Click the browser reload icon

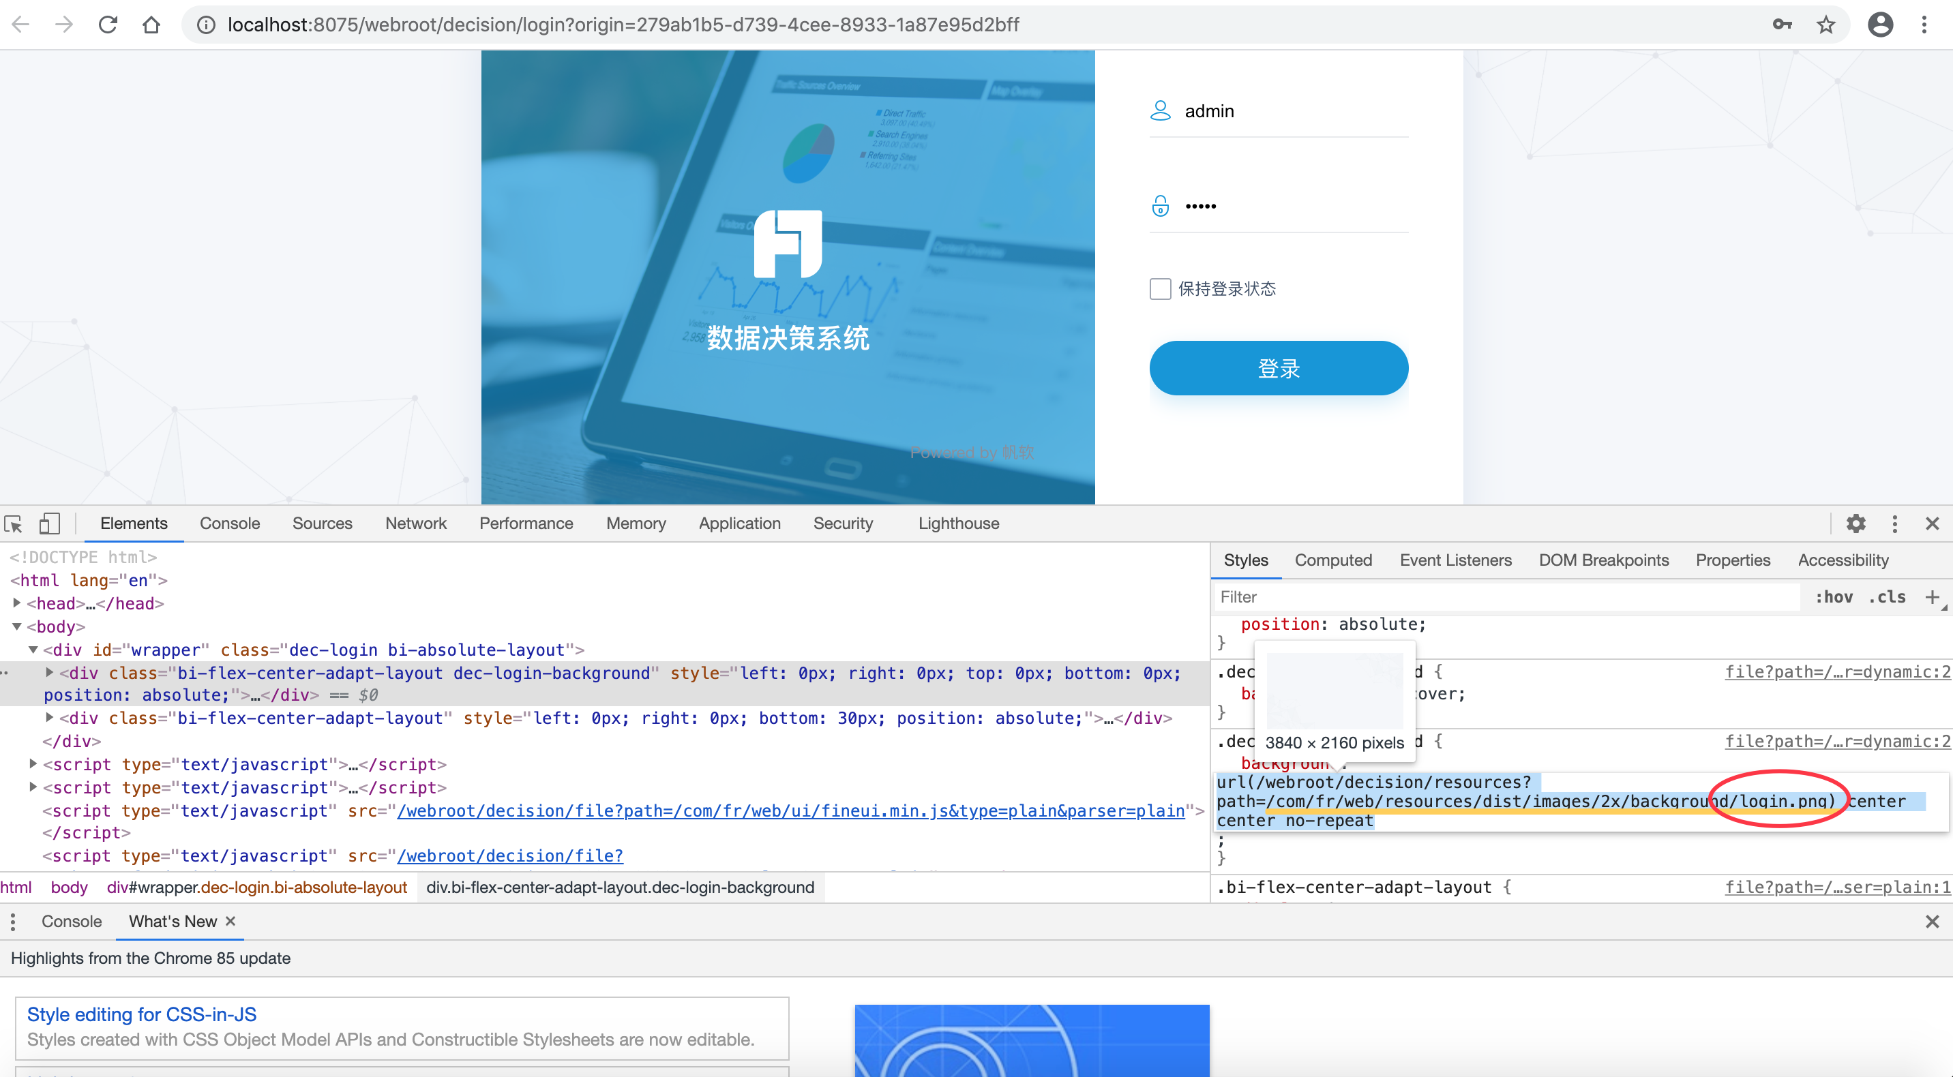click(x=108, y=25)
